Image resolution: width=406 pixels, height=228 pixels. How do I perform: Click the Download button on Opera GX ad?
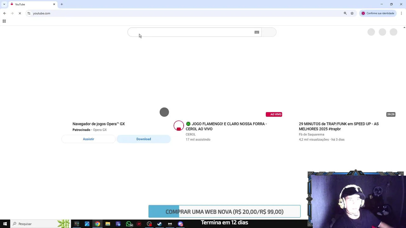coord(144,139)
